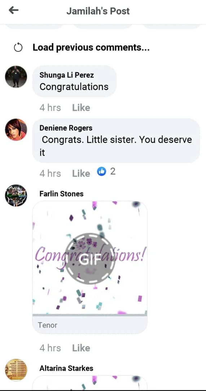Image resolution: width=206 pixels, height=391 pixels.
Task: Click the reload icon beside Load previous comments
Action: tap(18, 47)
